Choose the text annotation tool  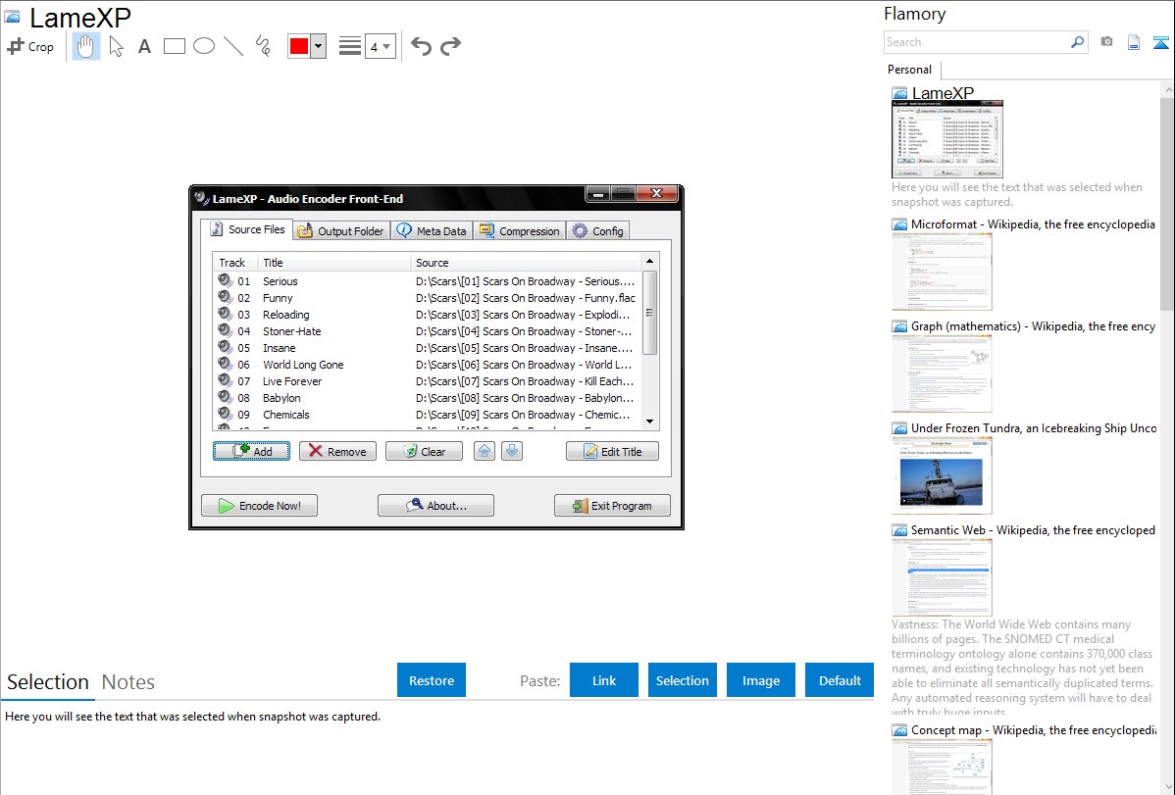click(144, 46)
